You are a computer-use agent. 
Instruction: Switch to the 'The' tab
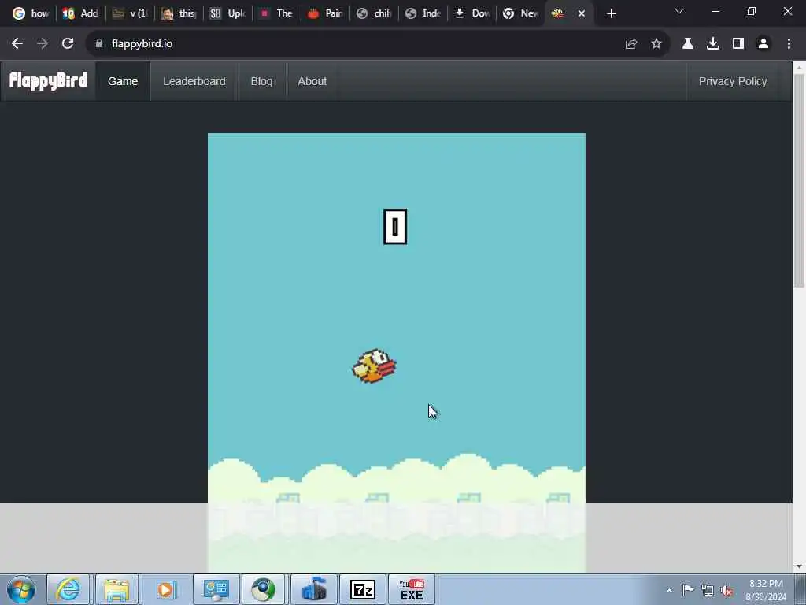click(275, 13)
